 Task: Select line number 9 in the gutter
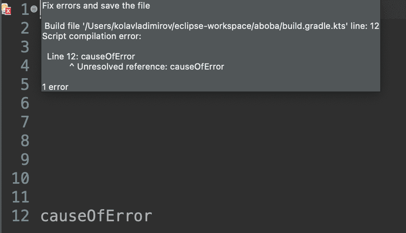[x=25, y=160]
